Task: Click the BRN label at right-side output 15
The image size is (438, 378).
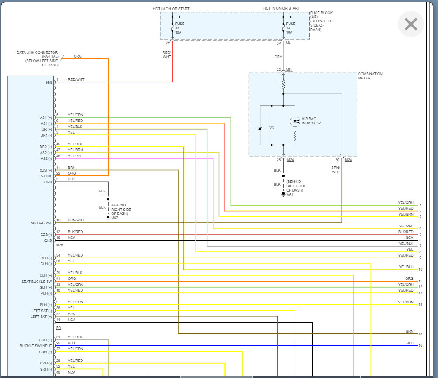Action: click(410, 331)
